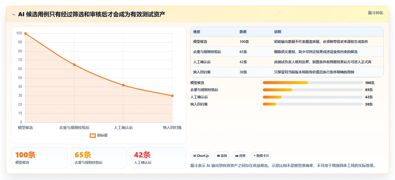
Task: Click the 漏斗转化 tag in the header
Action: point(376,13)
